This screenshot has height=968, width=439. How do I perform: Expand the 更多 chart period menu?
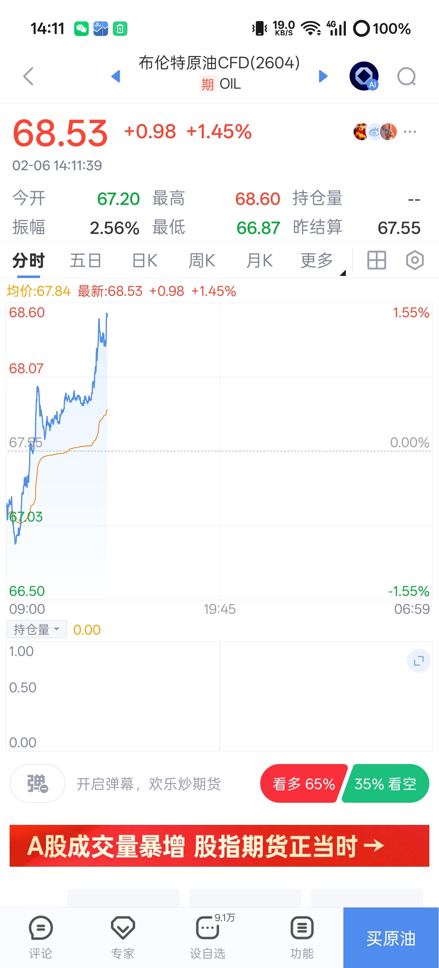pos(317,260)
